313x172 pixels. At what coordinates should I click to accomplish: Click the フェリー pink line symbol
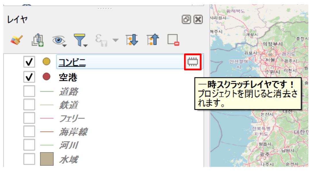pyautogui.click(x=47, y=118)
